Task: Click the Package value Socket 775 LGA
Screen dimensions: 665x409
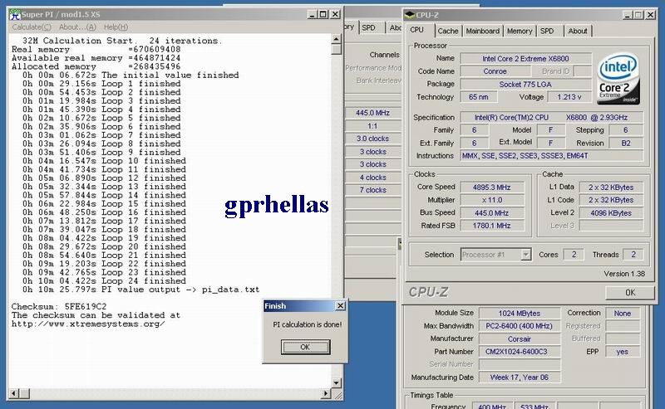Action: (x=525, y=85)
